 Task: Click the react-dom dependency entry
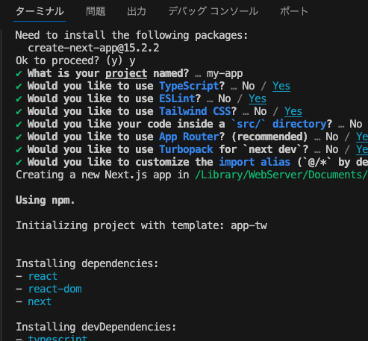pyautogui.click(x=54, y=289)
